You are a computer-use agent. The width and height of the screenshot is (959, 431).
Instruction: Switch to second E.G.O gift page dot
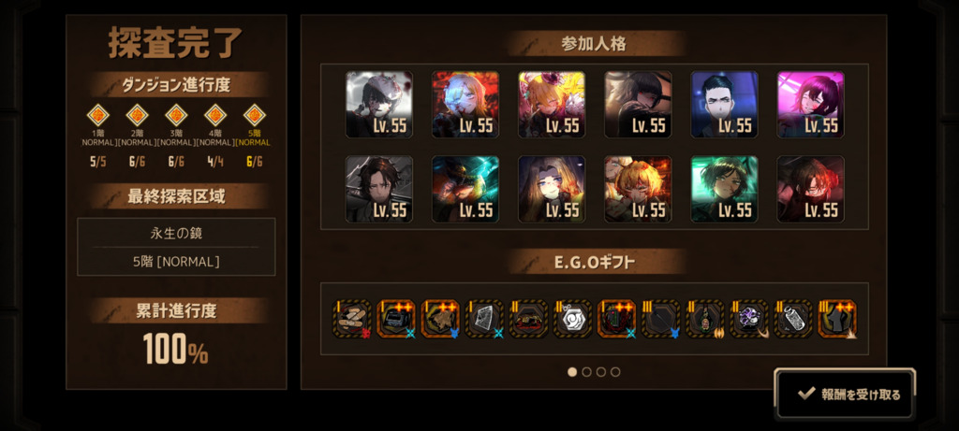586,372
